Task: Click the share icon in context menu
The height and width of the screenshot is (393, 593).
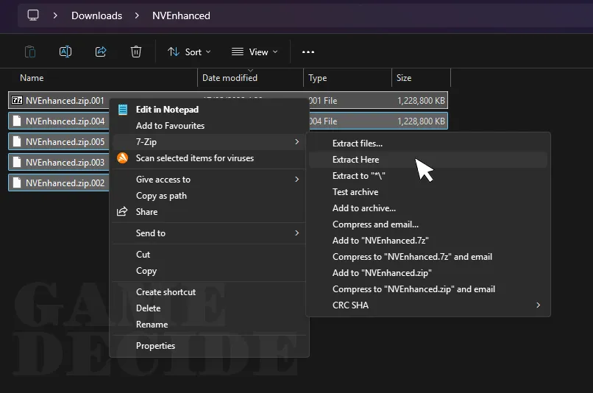Action: [122, 211]
